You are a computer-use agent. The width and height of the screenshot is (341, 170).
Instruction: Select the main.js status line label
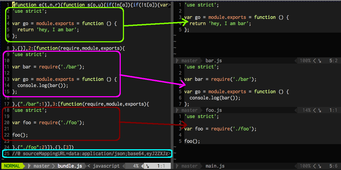(x=215, y=166)
